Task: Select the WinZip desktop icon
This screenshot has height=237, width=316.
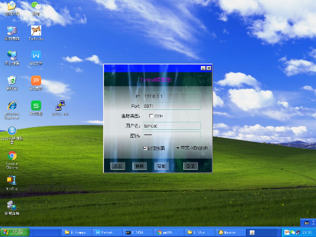Action: point(12,183)
